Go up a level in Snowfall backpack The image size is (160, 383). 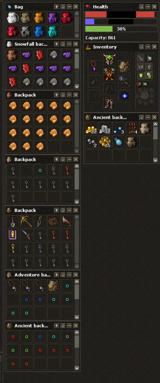coord(56,44)
